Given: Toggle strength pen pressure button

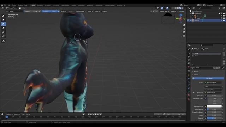Looking at the screenshot, I should tap(58, 11).
